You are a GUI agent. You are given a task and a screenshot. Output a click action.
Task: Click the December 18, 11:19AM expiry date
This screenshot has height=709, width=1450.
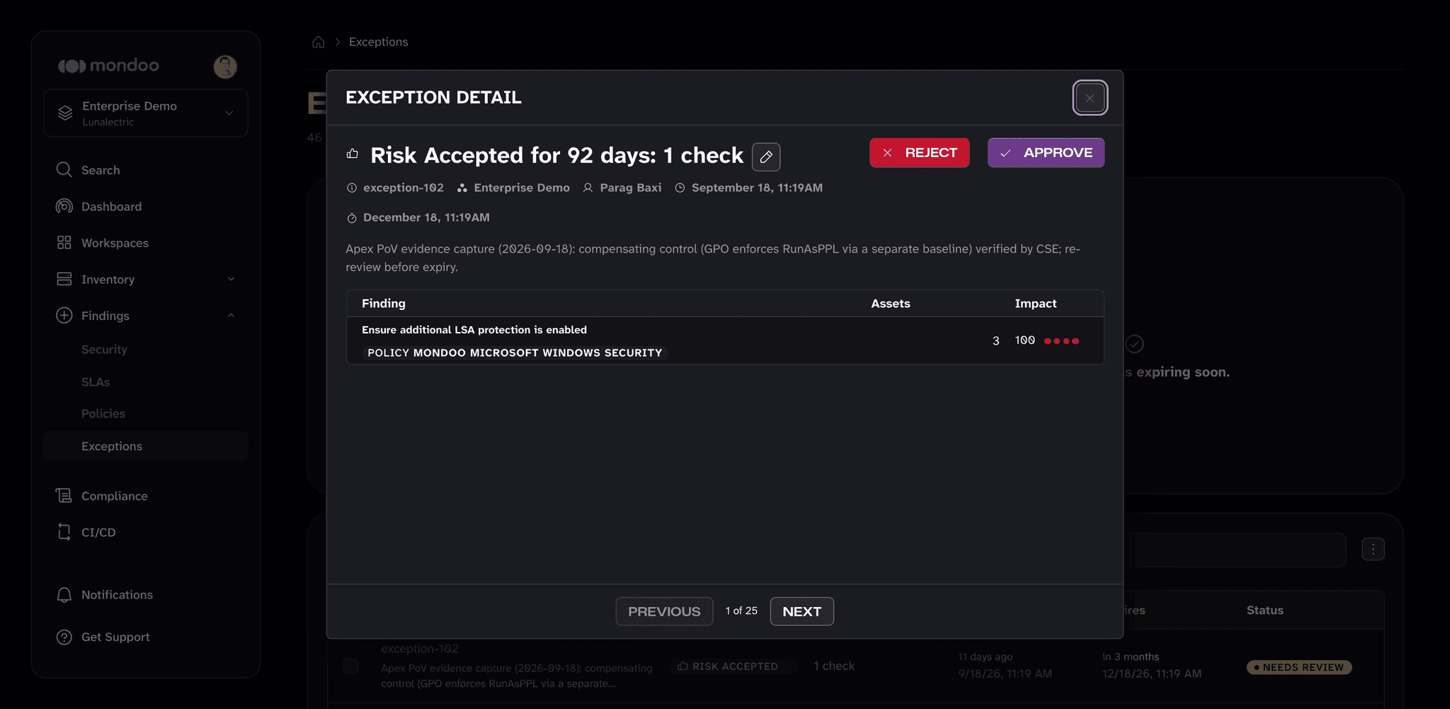426,217
